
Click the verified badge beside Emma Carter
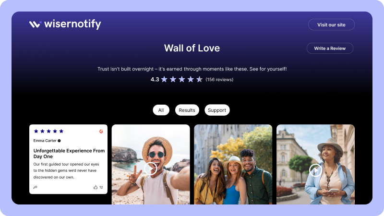tap(59, 141)
